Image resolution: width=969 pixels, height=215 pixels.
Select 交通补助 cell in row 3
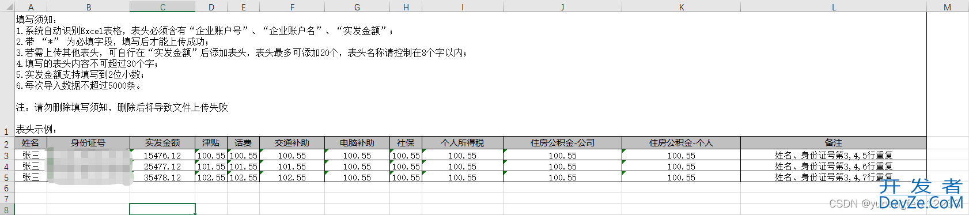292,156
